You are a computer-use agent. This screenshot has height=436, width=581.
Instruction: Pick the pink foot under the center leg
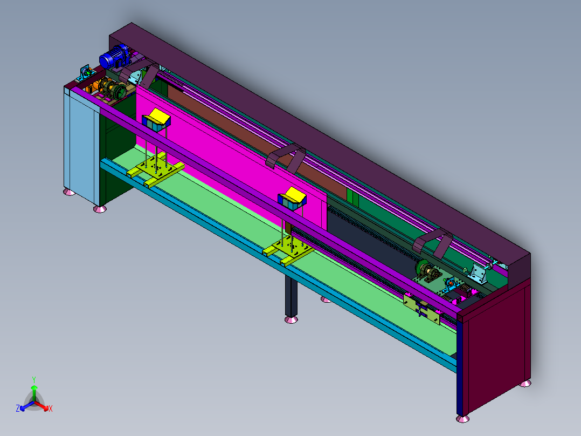(291, 319)
